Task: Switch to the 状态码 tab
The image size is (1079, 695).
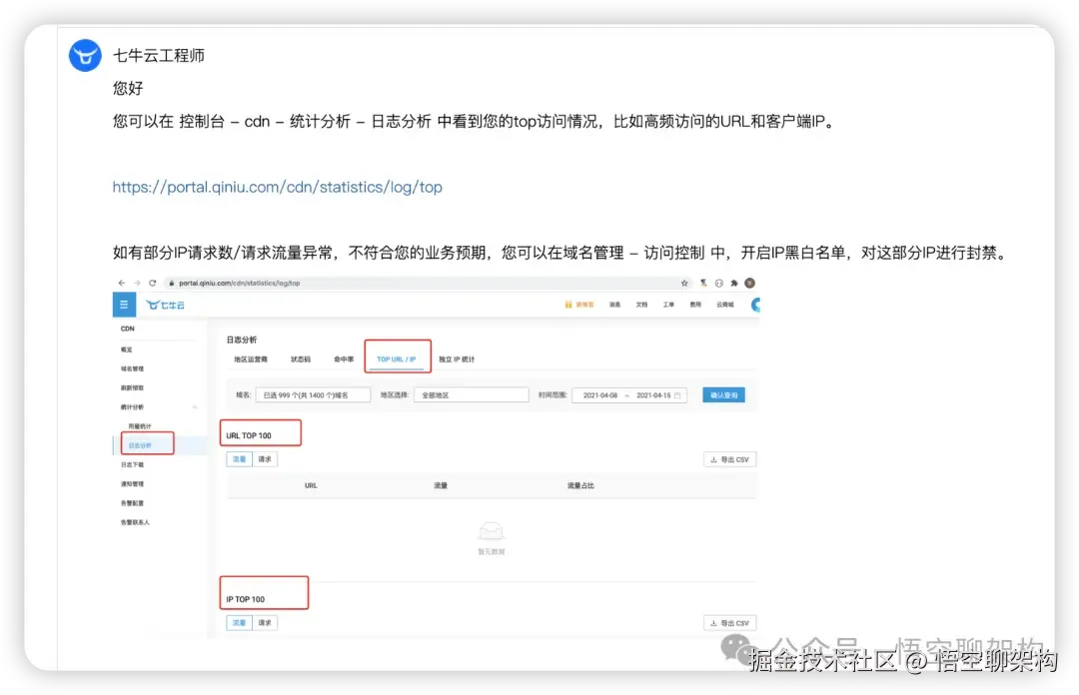Action: point(301,359)
